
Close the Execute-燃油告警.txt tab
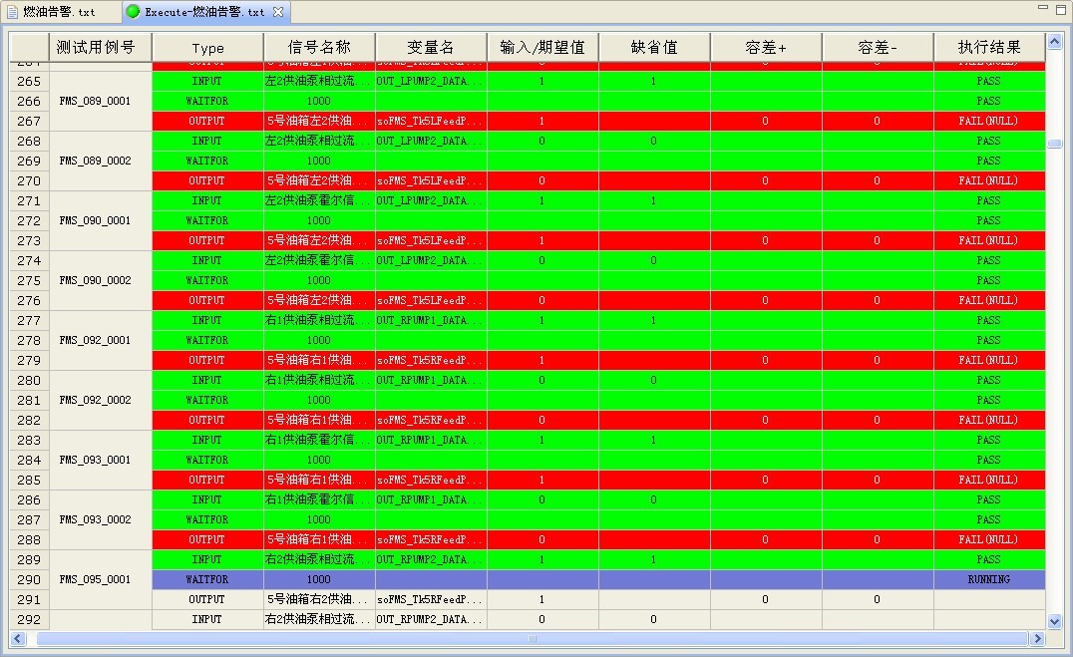pyautogui.click(x=278, y=12)
